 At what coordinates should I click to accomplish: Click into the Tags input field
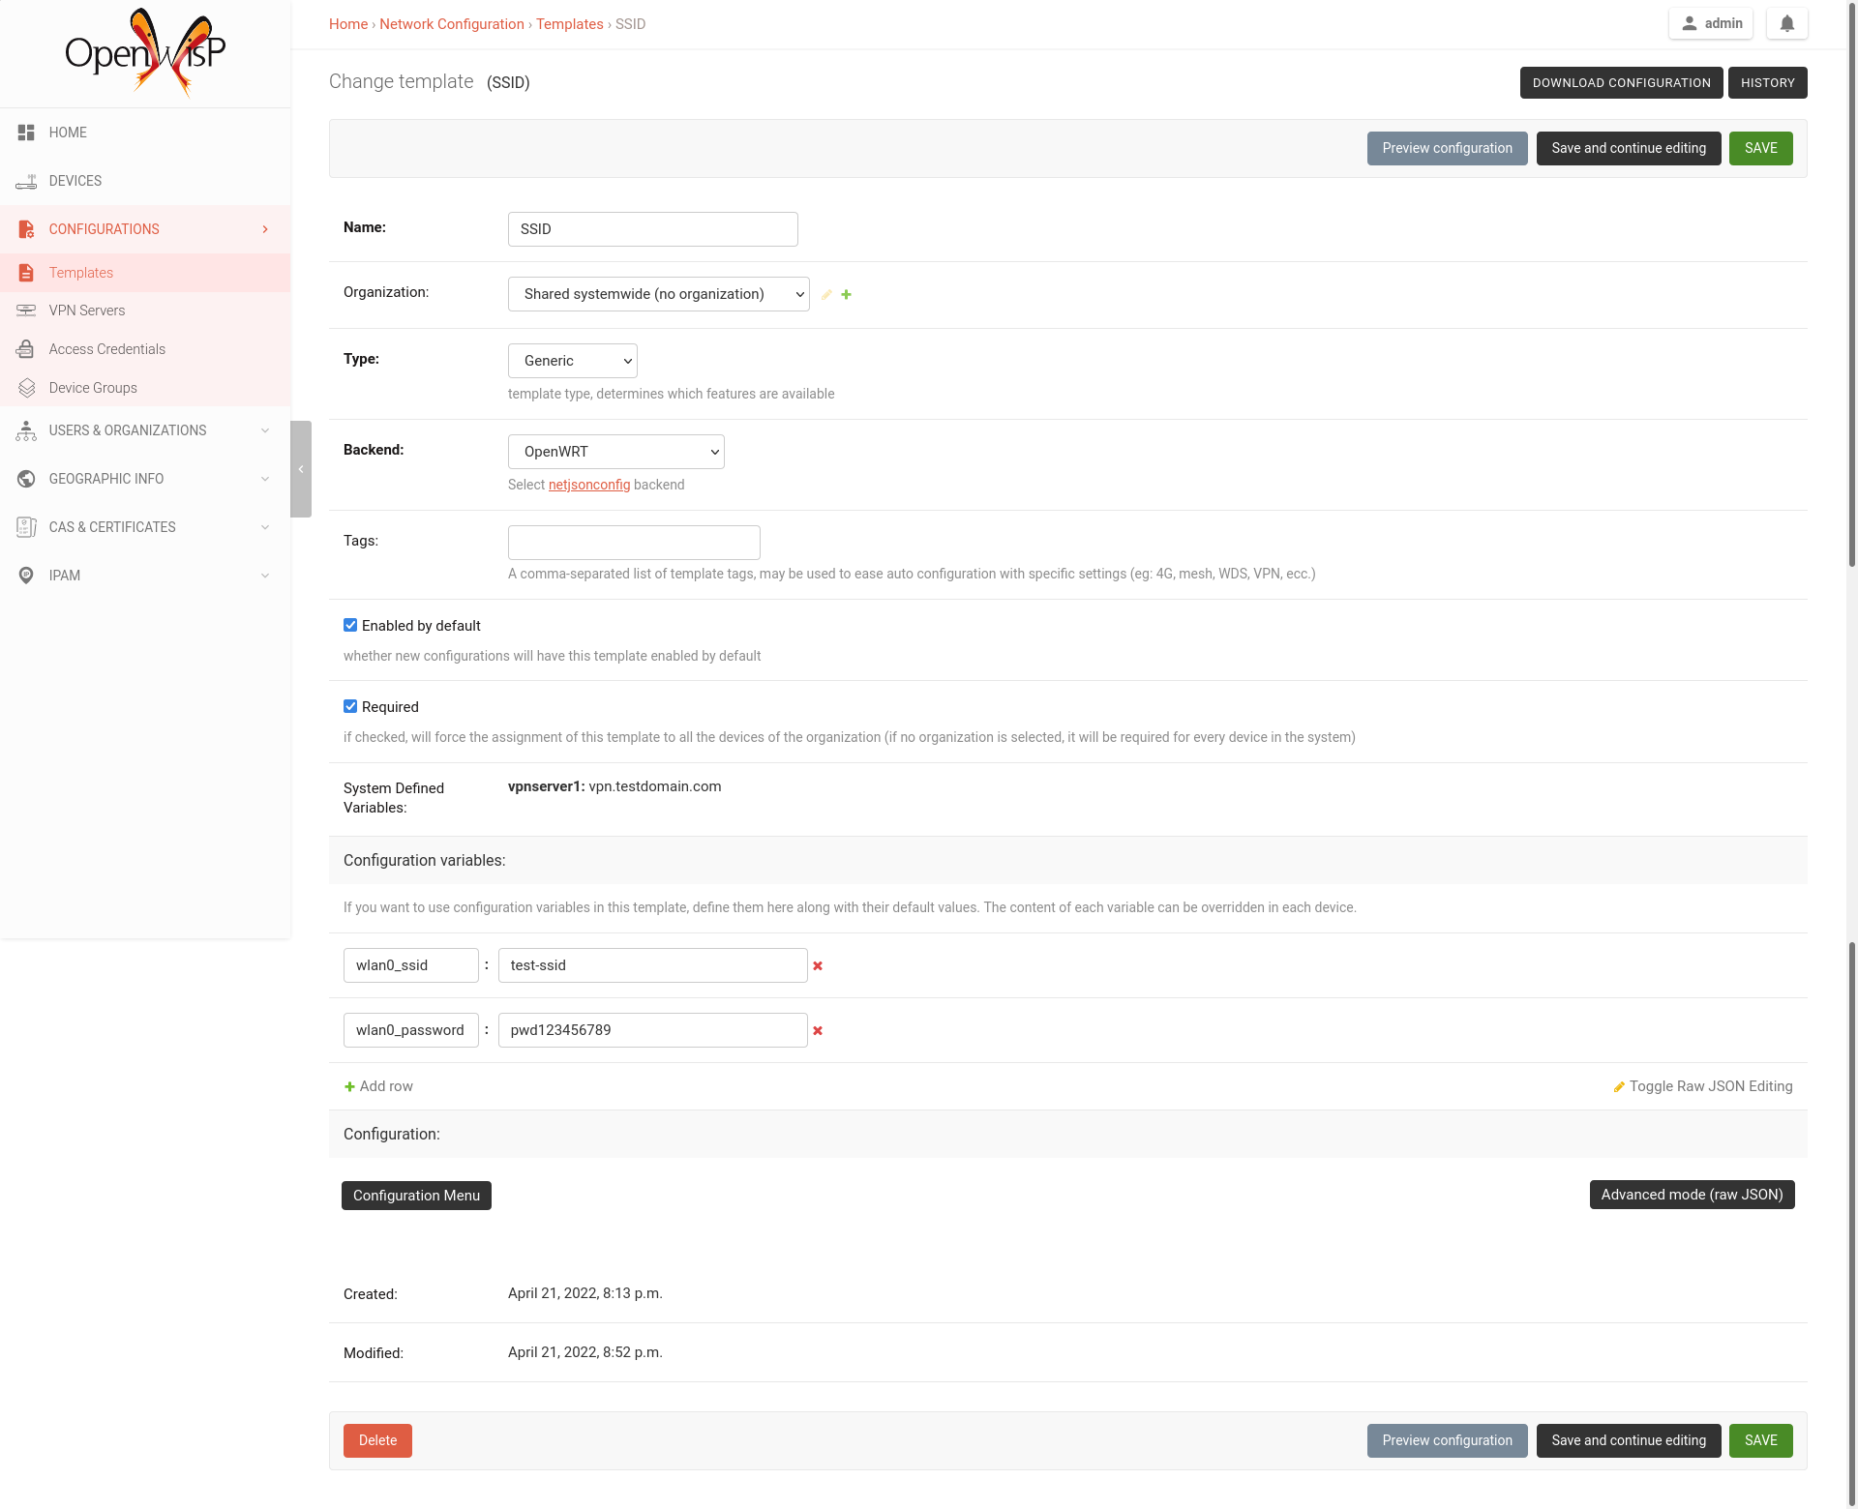pyautogui.click(x=634, y=543)
